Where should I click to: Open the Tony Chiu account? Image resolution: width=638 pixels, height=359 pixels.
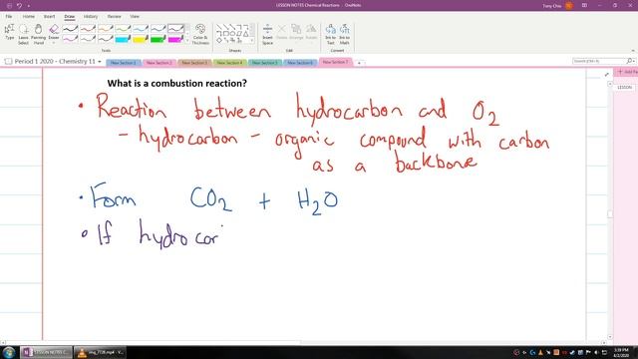pyautogui.click(x=557, y=6)
